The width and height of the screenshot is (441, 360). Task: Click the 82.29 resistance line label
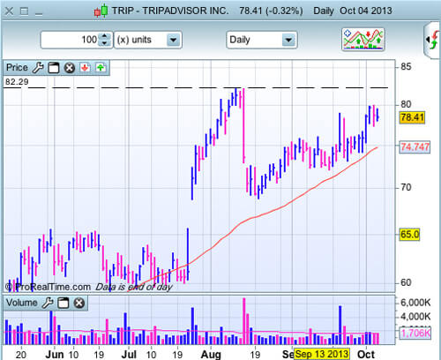click(x=17, y=82)
